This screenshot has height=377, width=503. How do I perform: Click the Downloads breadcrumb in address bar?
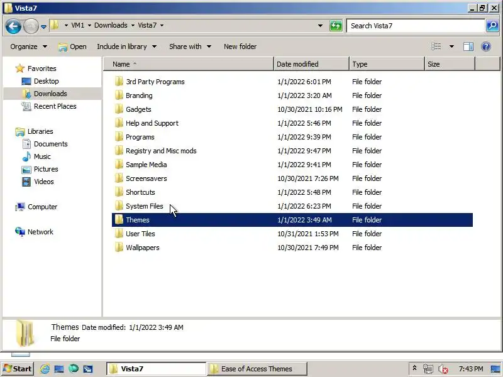[111, 25]
